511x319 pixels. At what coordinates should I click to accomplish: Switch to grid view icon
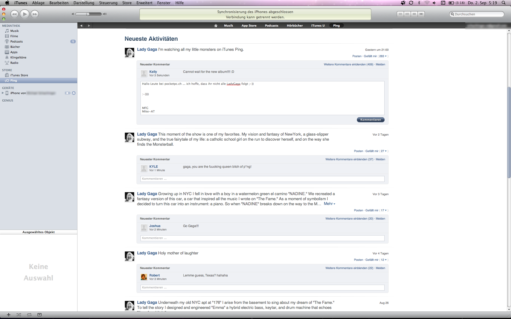point(414,14)
